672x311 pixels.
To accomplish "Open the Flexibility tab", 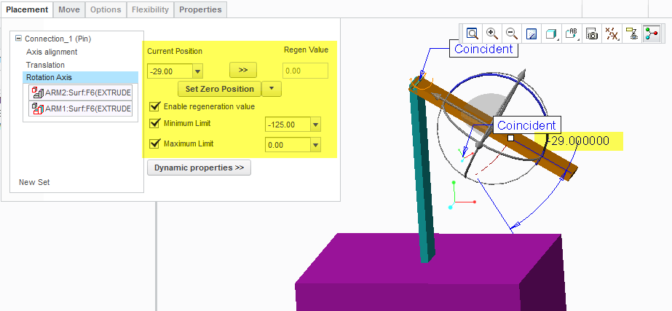I will (x=150, y=9).
